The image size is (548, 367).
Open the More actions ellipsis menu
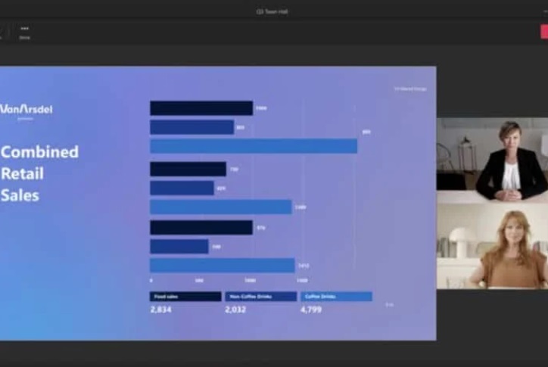click(24, 31)
